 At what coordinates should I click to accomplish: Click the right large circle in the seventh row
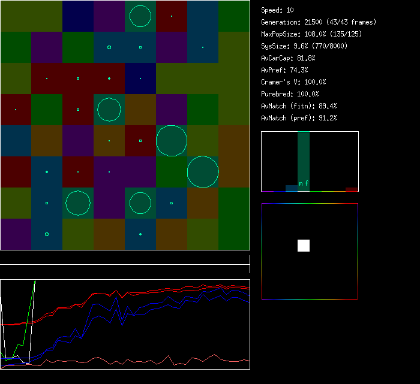coord(140,203)
